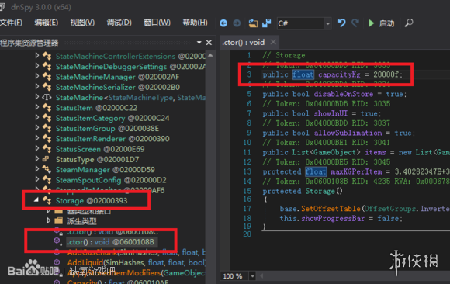Expand StatusItem node
This screenshot has height=284, width=450.
[37, 107]
